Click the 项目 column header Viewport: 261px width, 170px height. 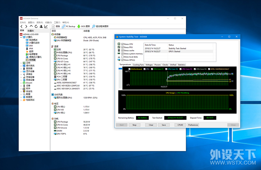point(66,31)
